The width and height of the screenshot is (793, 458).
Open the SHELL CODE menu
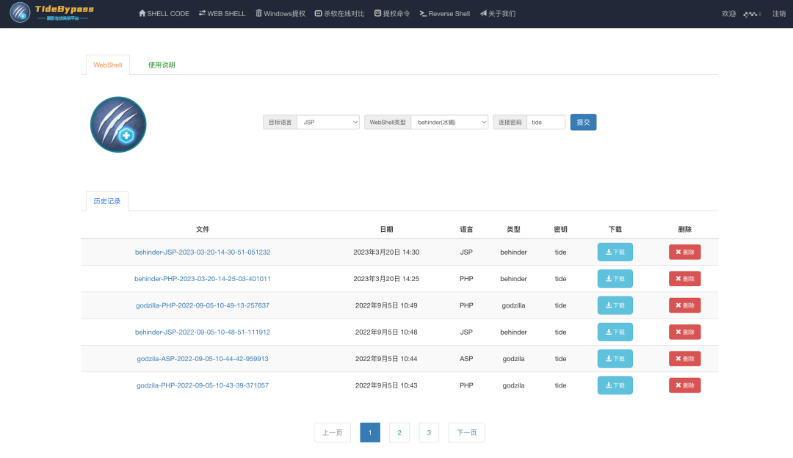[164, 14]
